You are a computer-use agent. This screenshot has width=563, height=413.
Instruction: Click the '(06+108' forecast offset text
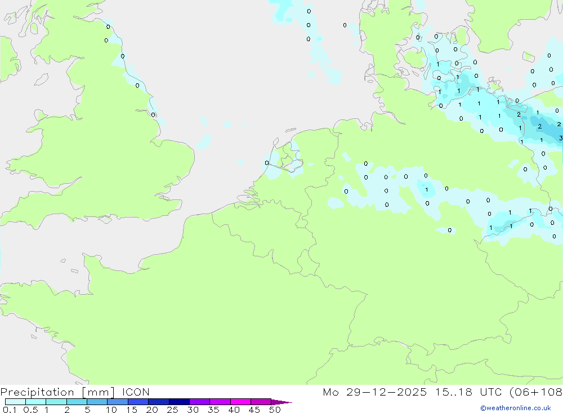coord(536,392)
